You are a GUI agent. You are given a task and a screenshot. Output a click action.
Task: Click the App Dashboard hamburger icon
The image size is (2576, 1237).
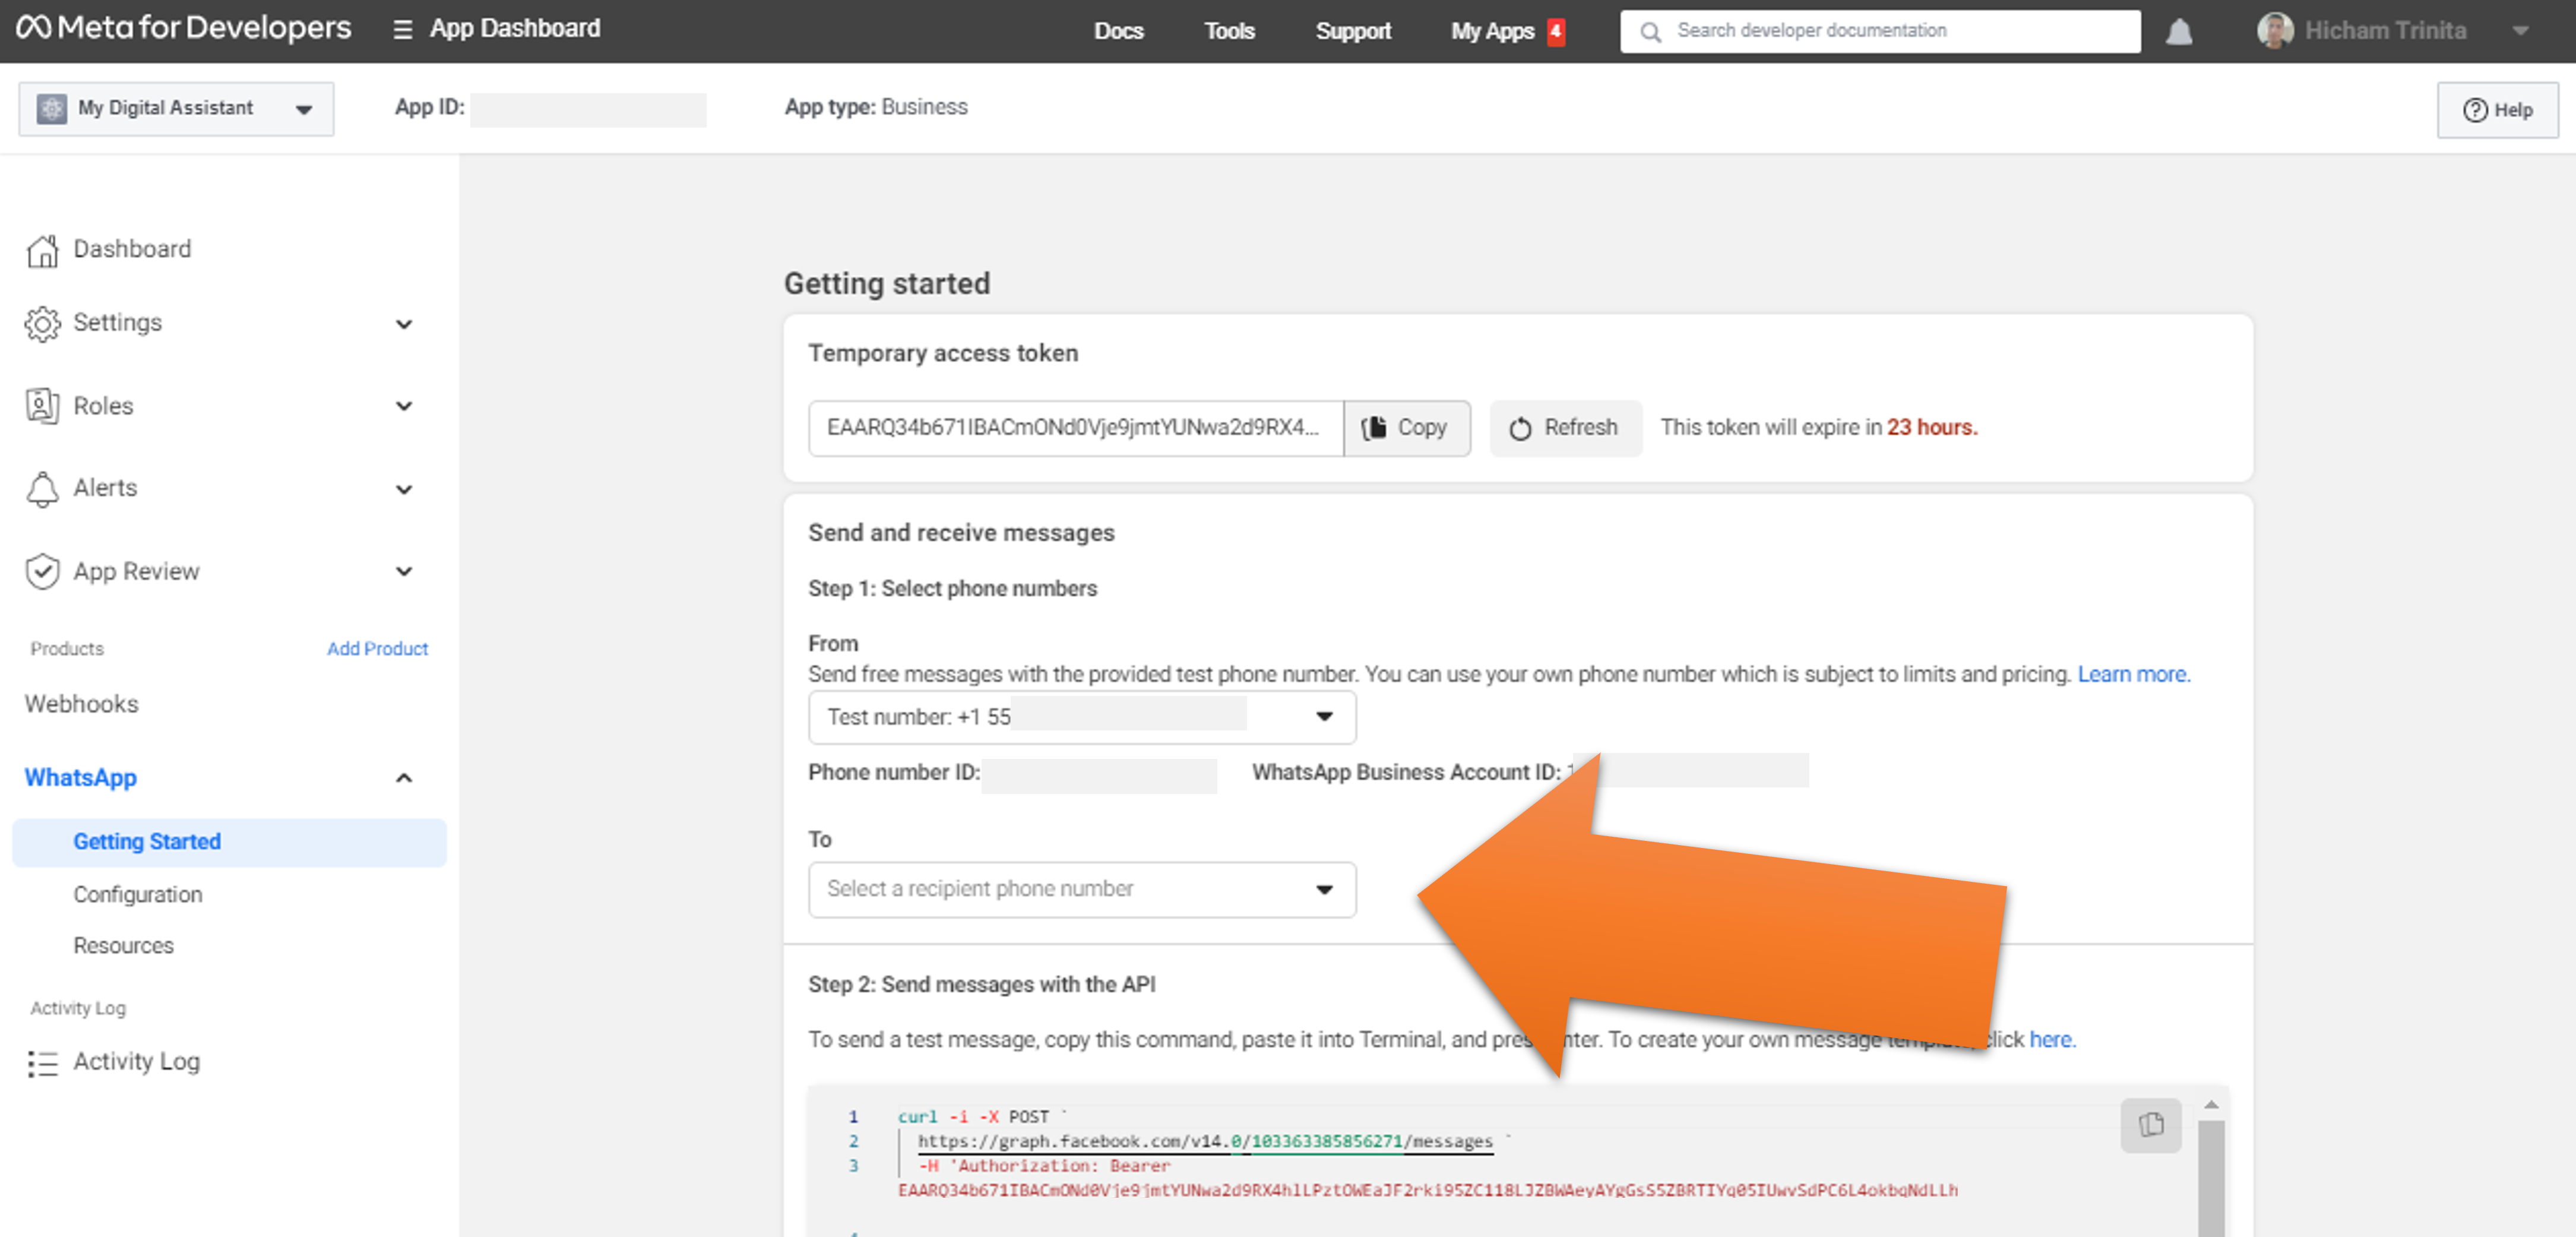402,30
